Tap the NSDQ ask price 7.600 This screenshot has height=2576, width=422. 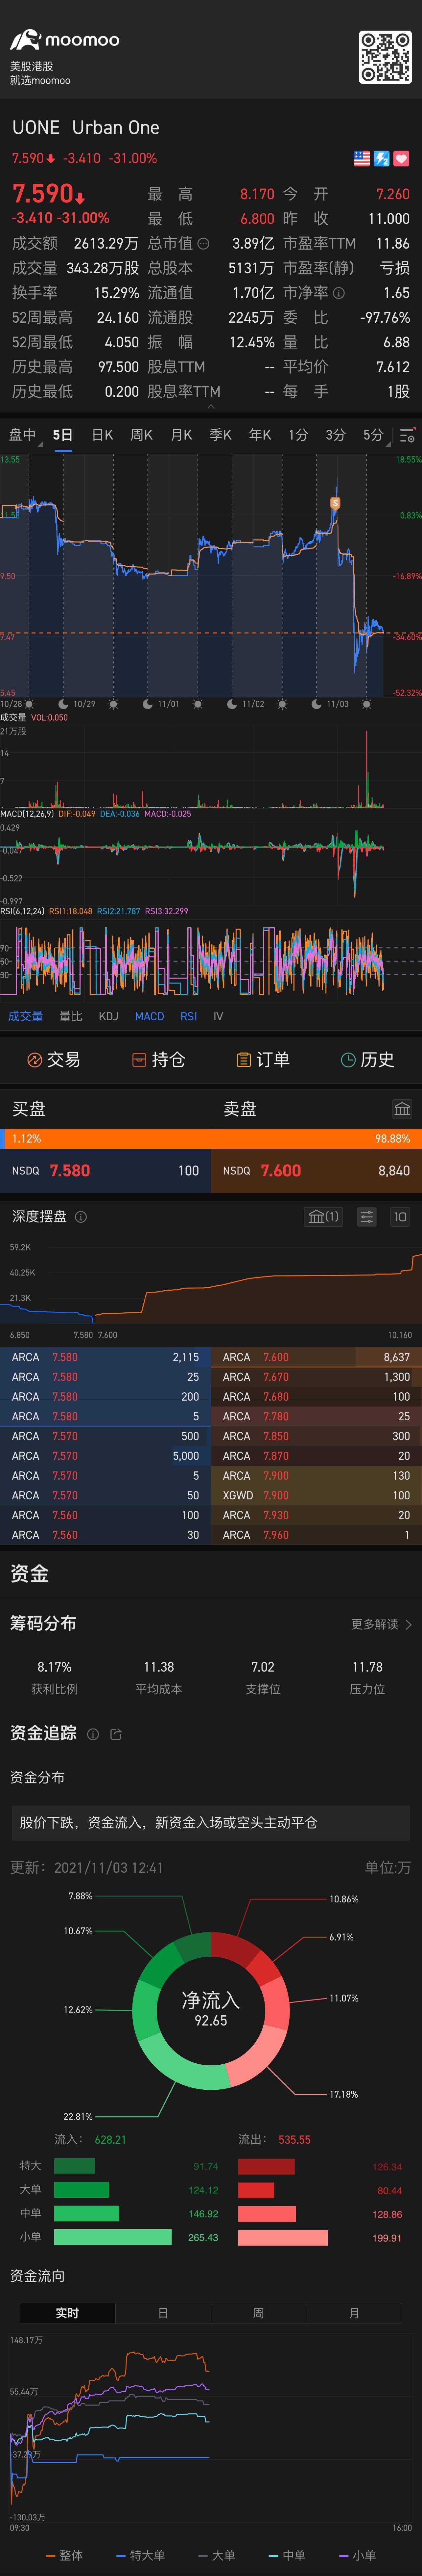(280, 1171)
